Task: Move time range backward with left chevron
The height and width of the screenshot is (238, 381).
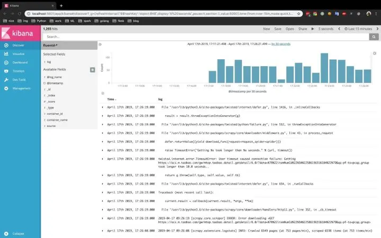Action: tap(339, 29)
